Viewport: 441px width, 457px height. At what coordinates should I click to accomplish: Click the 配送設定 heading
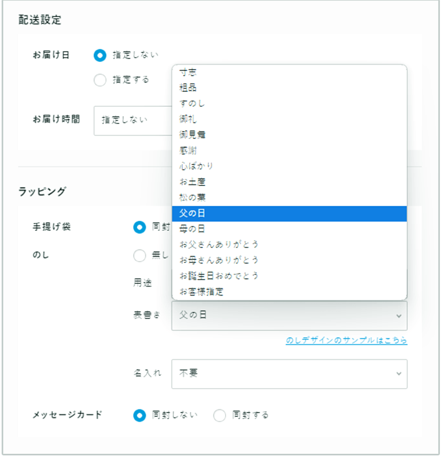[40, 20]
